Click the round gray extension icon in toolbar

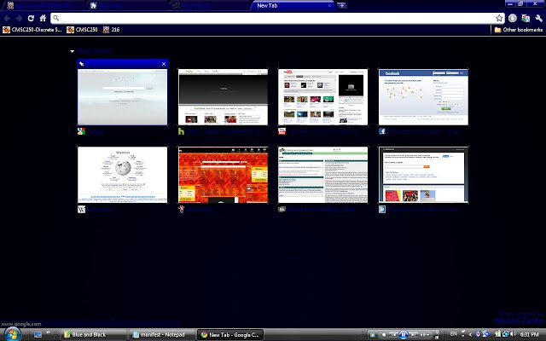(513, 18)
